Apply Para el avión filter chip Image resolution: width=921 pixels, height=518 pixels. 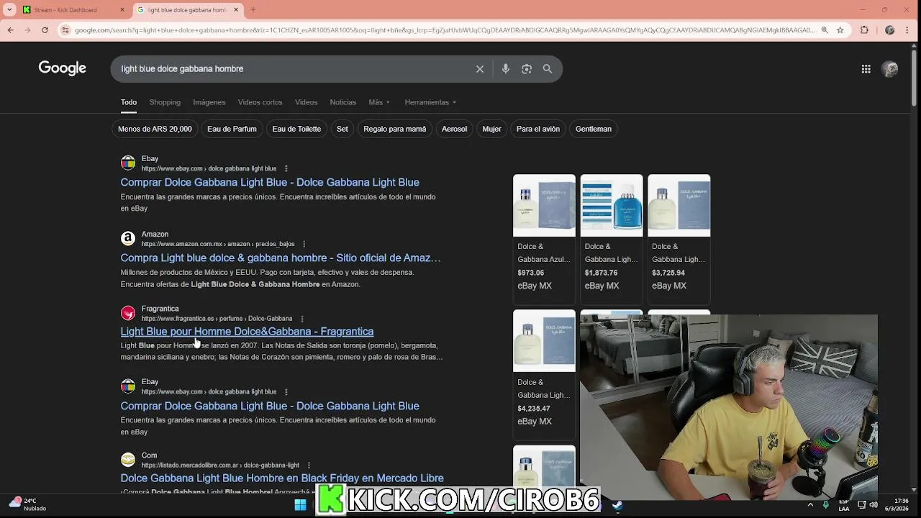[x=537, y=129]
